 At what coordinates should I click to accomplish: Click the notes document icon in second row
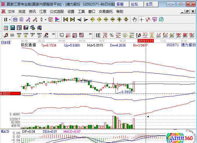pyautogui.click(x=19, y=28)
